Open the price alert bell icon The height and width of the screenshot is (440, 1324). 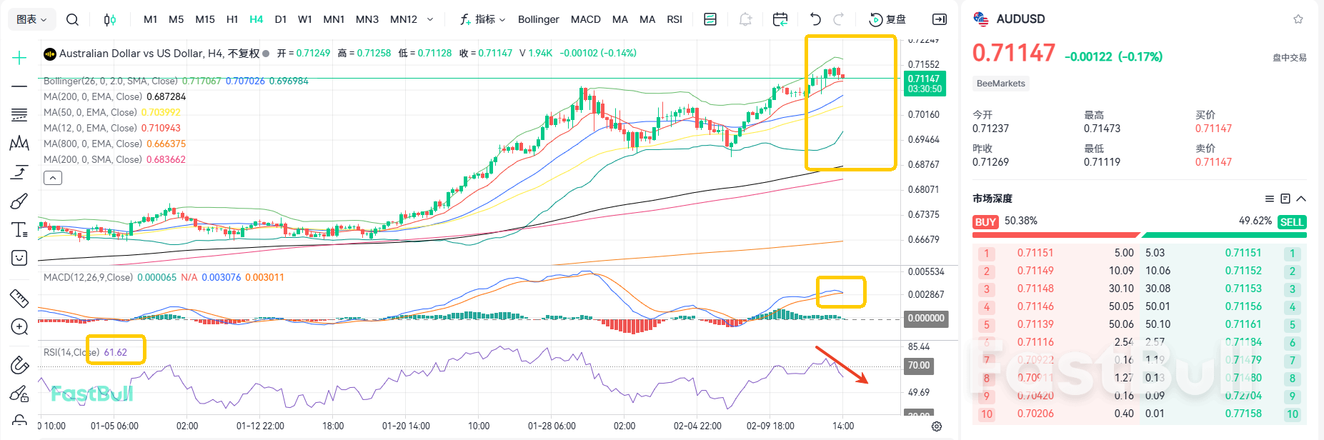[x=745, y=19]
